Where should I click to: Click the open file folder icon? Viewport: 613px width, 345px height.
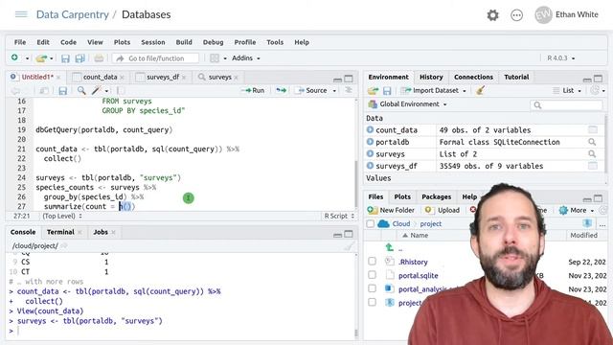coord(41,58)
